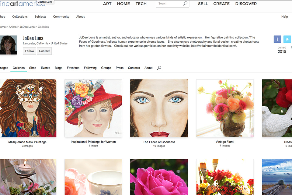
Task: Open Masquerade Mask Paintings gallery thumbnail
Action: click(x=27, y=108)
